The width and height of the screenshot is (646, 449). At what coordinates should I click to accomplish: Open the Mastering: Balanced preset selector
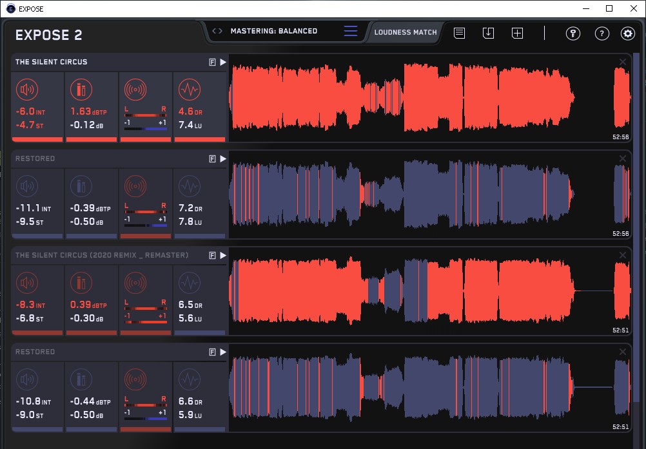[273, 31]
